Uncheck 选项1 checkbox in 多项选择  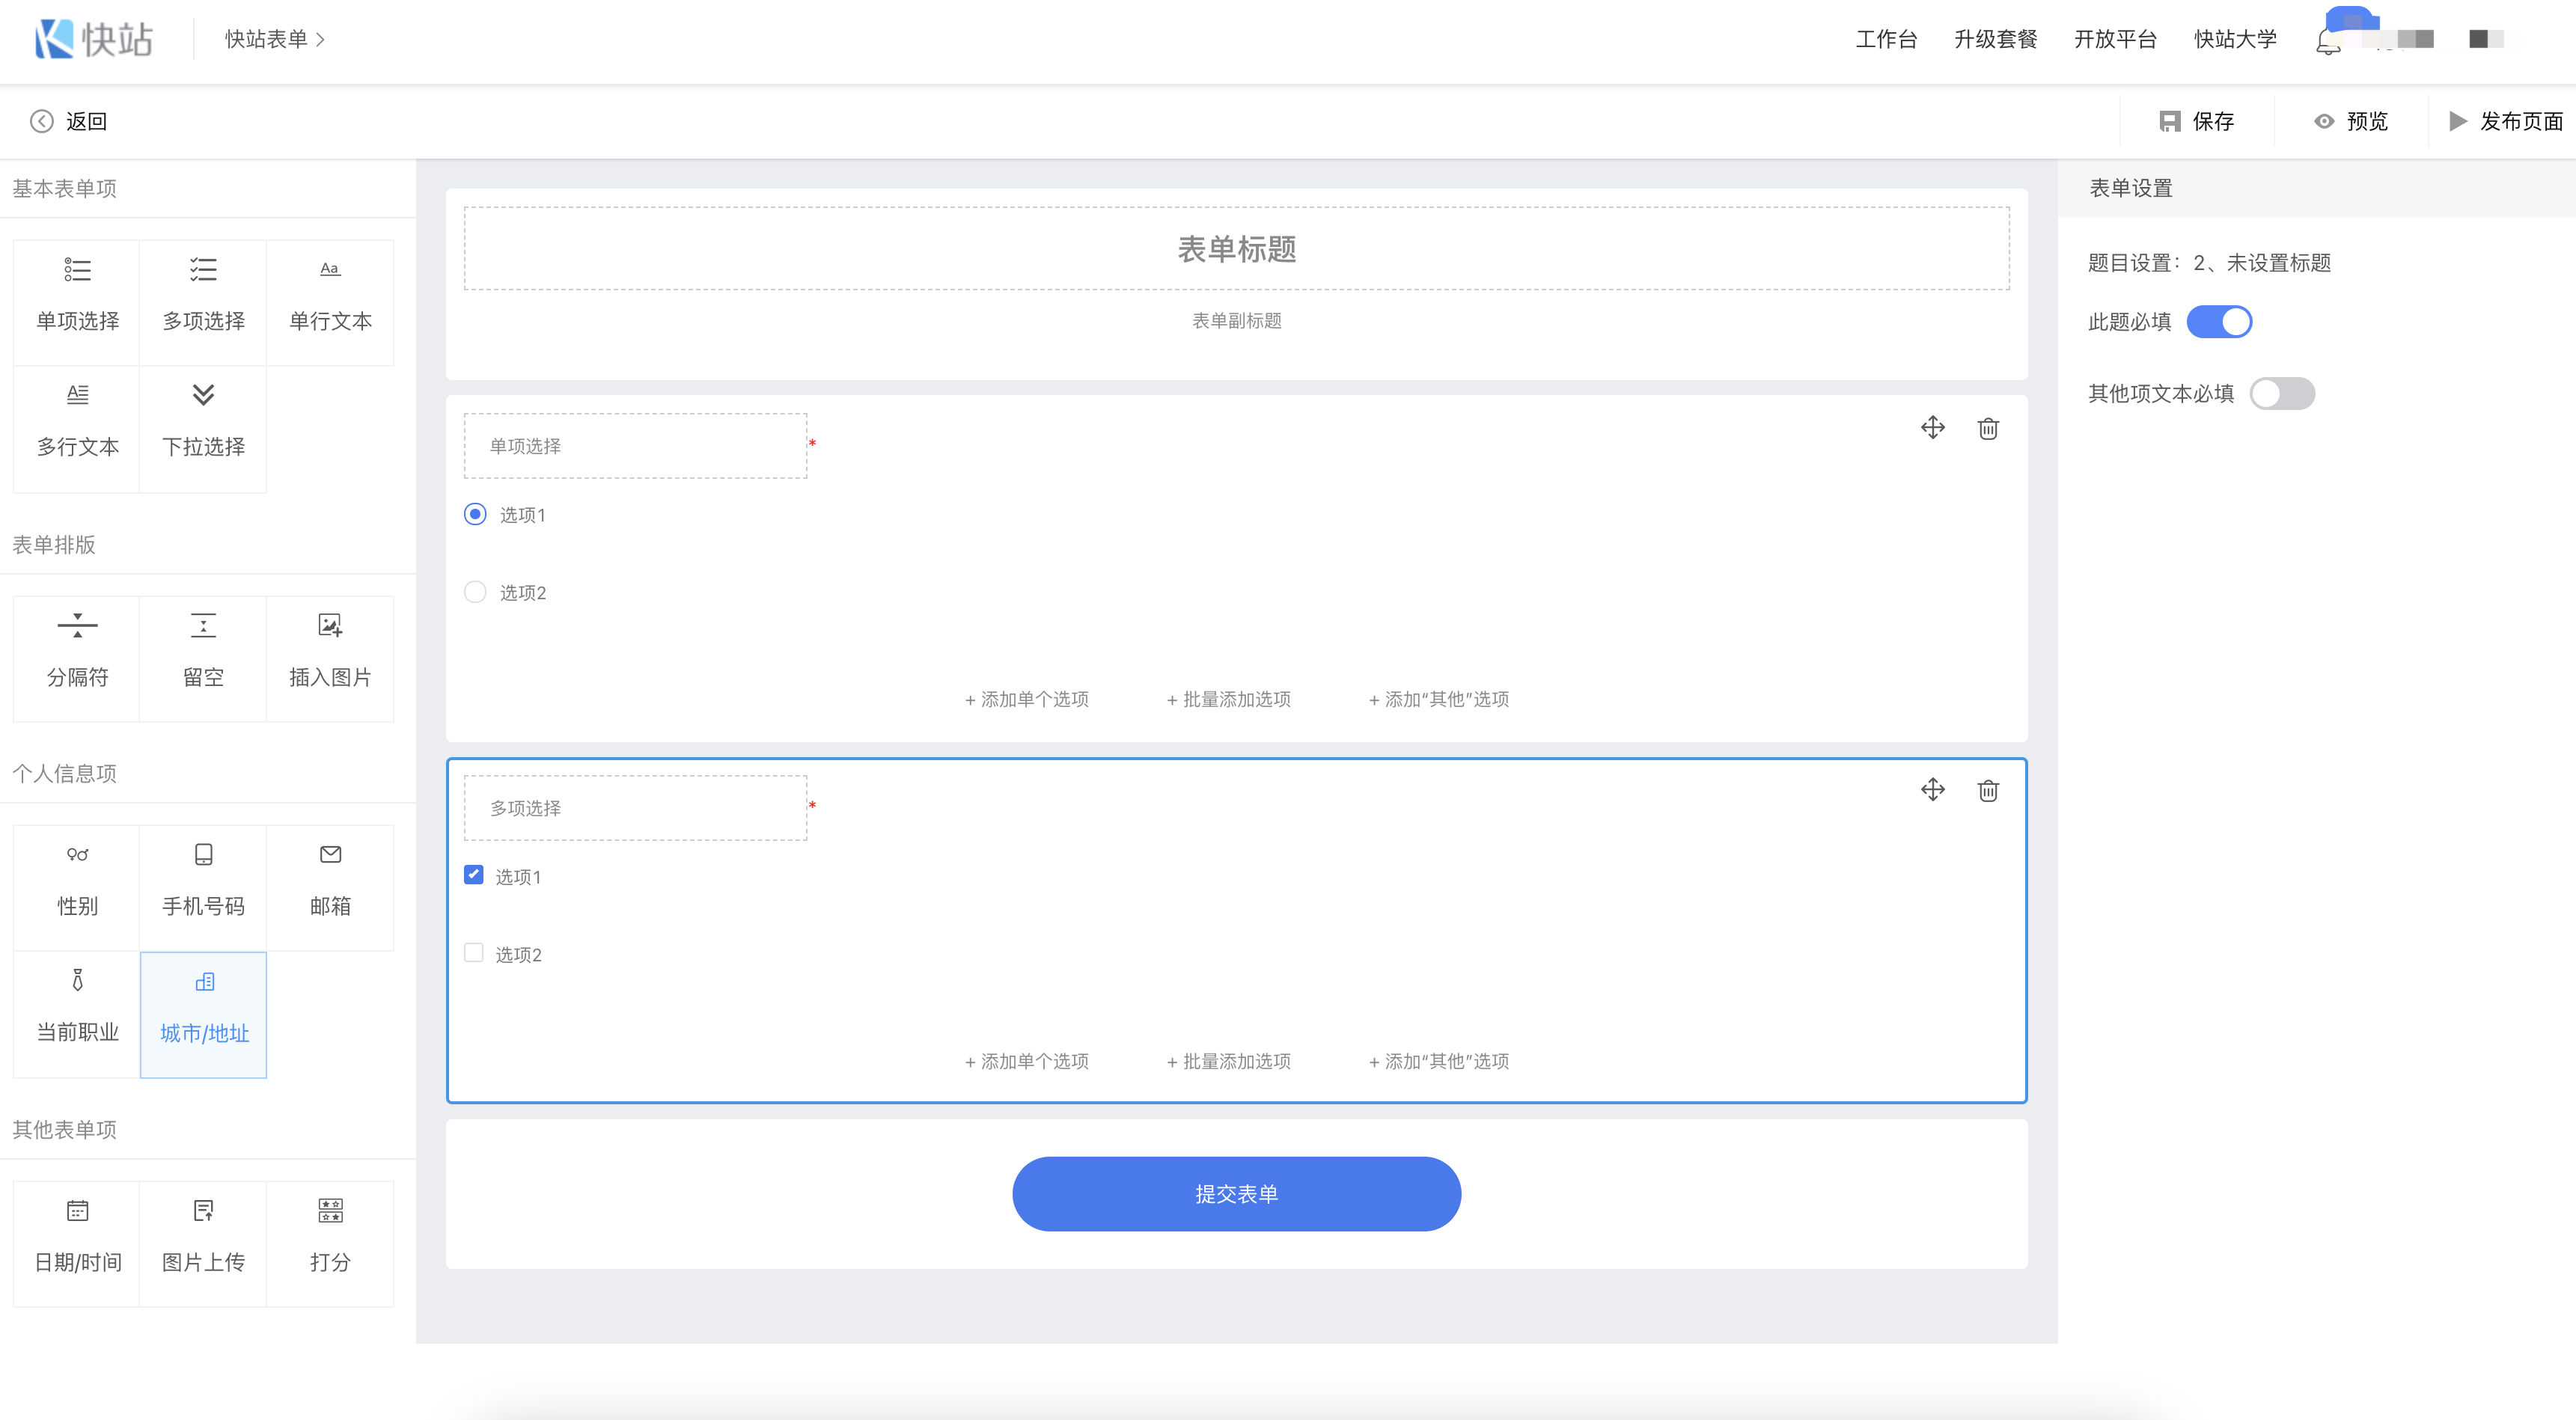474,875
